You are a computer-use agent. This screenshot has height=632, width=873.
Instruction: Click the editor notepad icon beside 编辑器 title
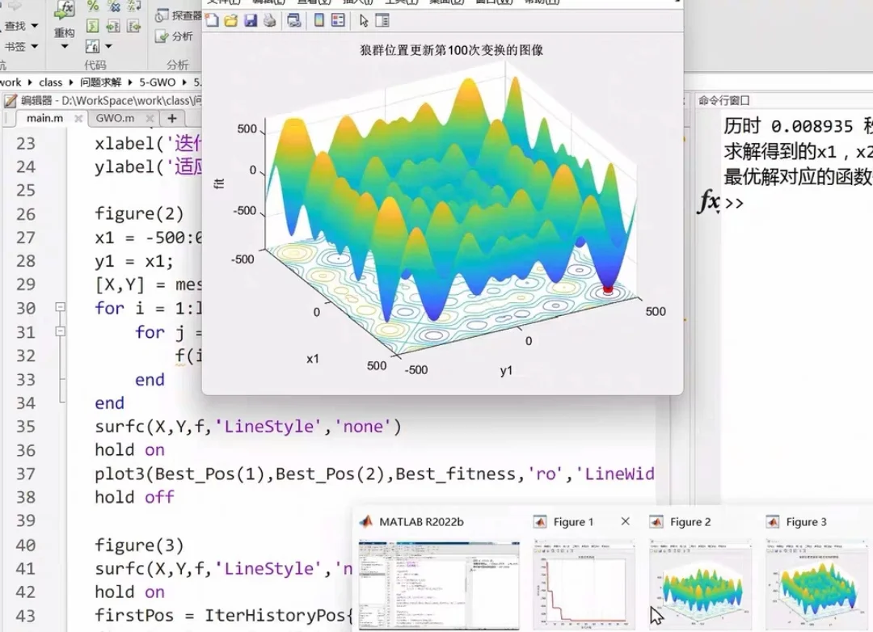pos(10,101)
